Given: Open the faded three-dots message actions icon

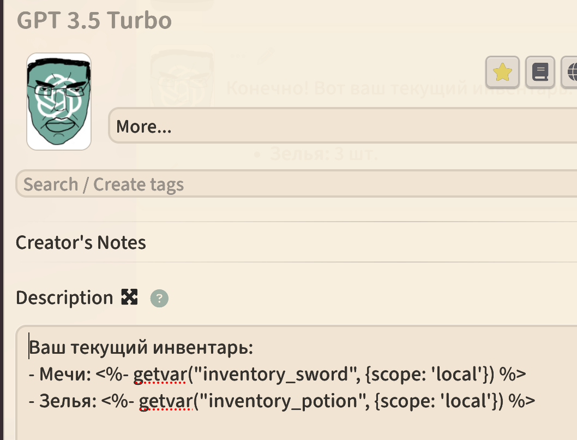Looking at the screenshot, I should [238, 56].
